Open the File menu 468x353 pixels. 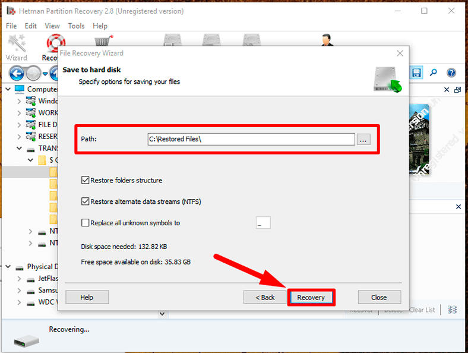[x=11, y=26]
